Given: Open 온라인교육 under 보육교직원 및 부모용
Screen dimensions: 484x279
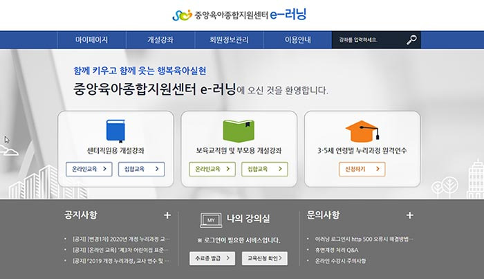Looking at the screenshot, I should tap(212, 169).
